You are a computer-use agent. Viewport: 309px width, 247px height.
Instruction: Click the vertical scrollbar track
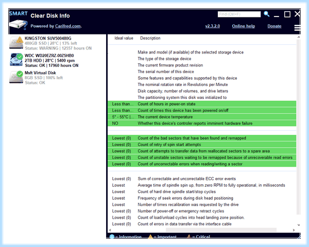pos(299,127)
